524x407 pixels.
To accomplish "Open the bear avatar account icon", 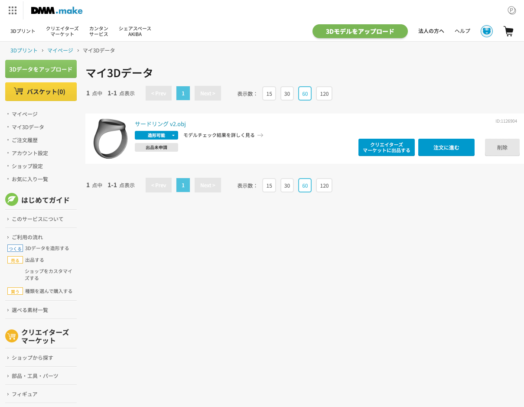I will tap(487, 31).
